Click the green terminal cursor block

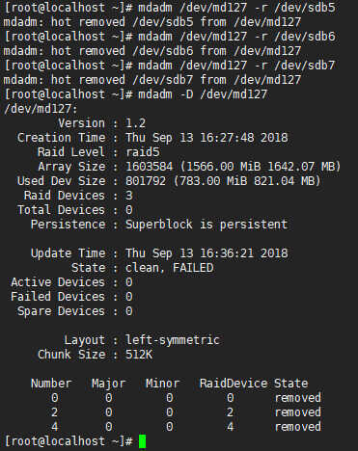click(142, 441)
